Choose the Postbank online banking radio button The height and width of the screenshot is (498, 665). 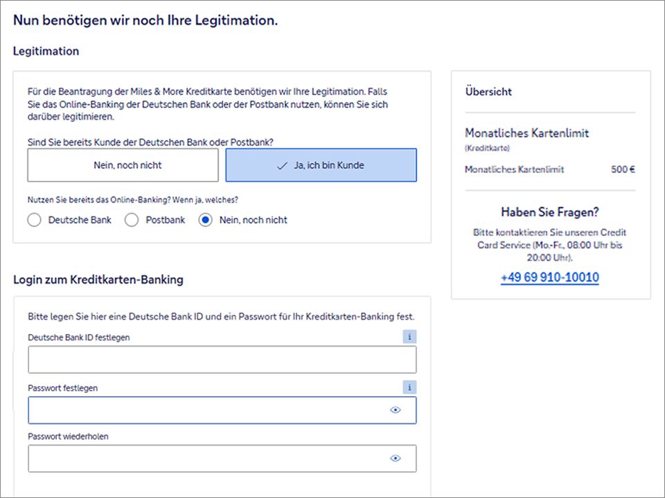pos(132,220)
